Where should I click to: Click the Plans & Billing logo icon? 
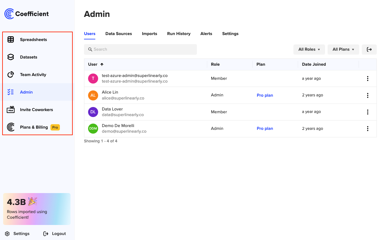click(11, 127)
